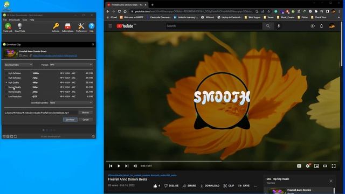Click SHARE under the video

point(189,186)
